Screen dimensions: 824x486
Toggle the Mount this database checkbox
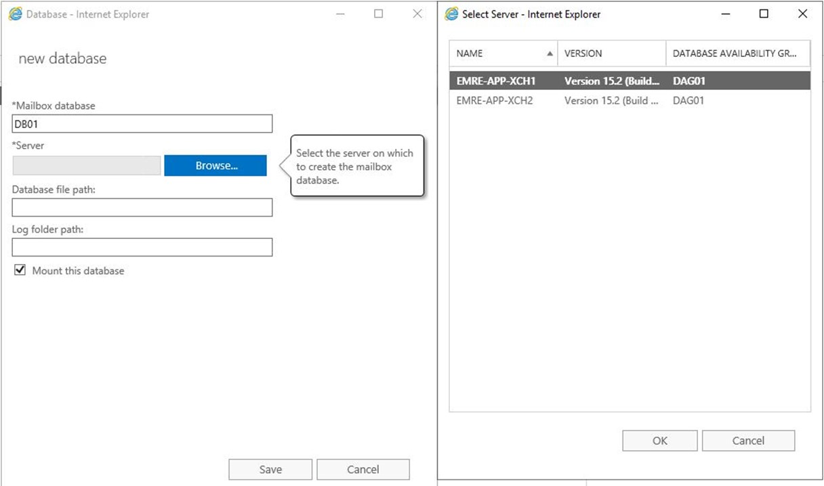pos(20,270)
